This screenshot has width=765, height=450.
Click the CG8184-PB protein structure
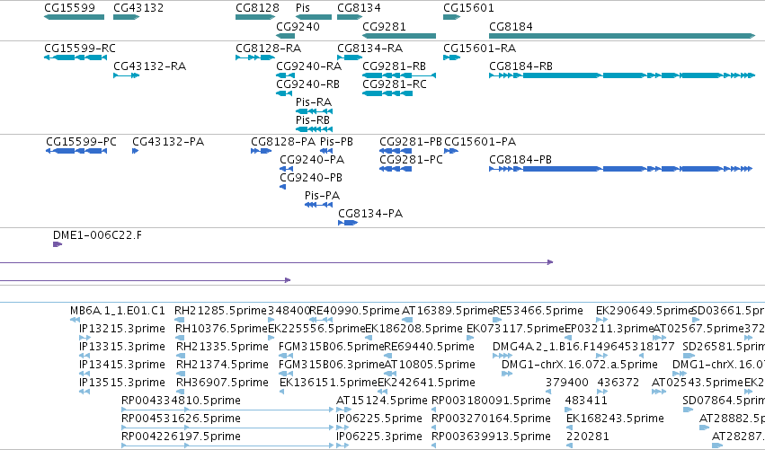(x=620, y=169)
